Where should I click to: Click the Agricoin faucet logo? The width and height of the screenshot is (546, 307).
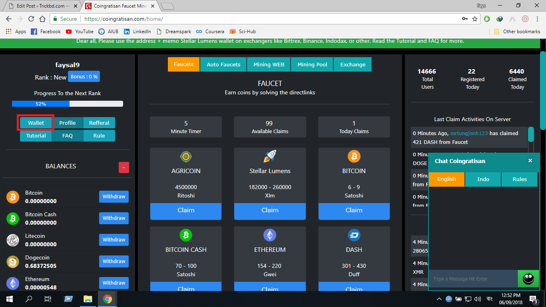185,156
